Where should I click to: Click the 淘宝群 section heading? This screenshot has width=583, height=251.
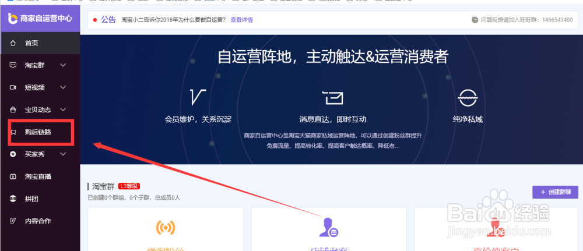[x=103, y=186]
